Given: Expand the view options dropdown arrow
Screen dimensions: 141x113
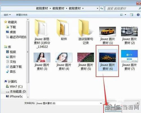Looking at the screenshot, I should pyautogui.click(x=125, y=15).
